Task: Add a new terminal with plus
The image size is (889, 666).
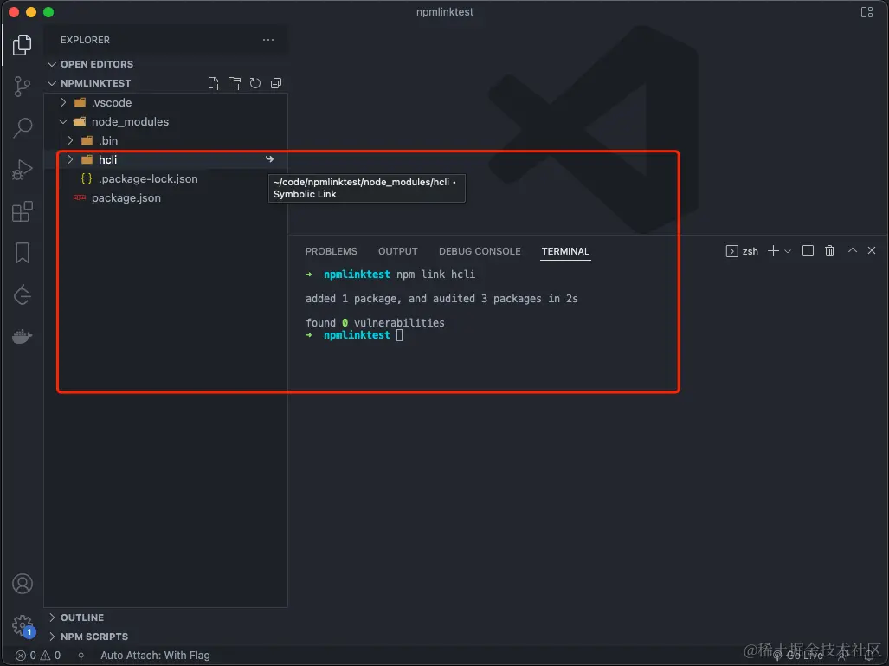Action: [773, 251]
